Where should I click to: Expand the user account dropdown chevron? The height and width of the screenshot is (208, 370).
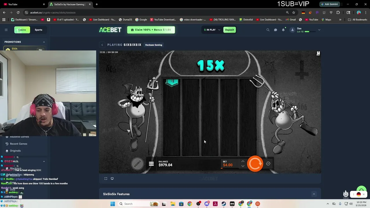point(319,30)
